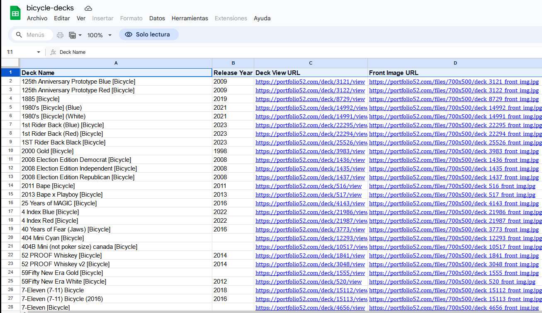Screen dimensions: 542x313
Task: Select cell 1980's [Bicycle] (White)
Action: click(116, 116)
